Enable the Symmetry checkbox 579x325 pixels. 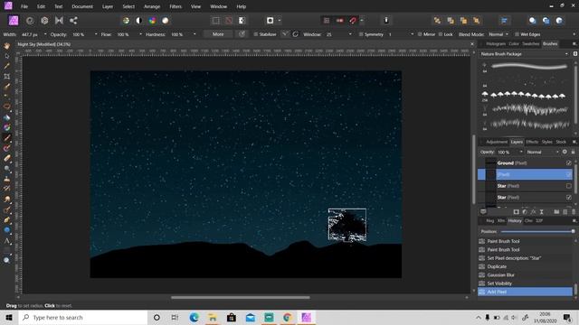pos(361,34)
